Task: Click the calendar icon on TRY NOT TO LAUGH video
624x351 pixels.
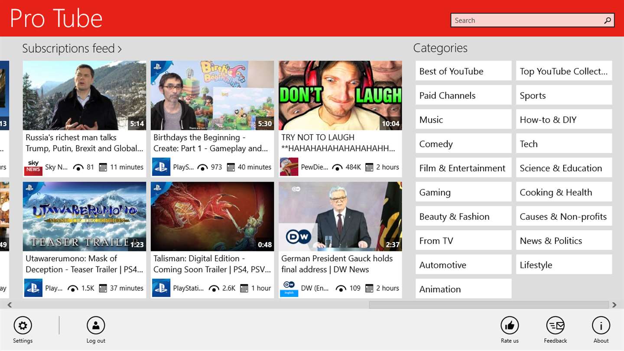Action: (x=369, y=167)
